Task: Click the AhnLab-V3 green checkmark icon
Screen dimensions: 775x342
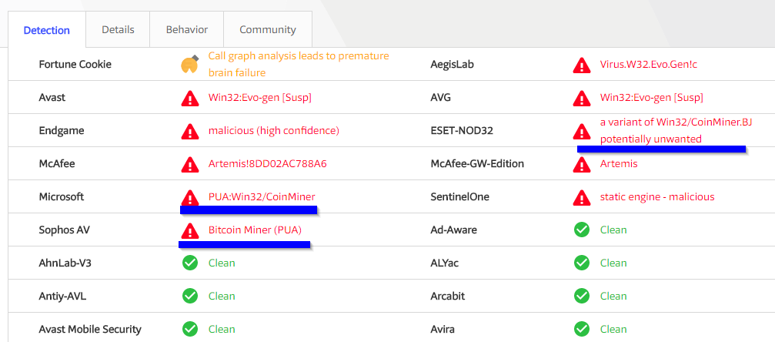Action: click(x=190, y=263)
